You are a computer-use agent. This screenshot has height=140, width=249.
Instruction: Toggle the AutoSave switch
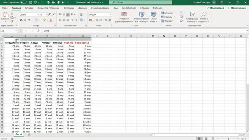[23, 2]
